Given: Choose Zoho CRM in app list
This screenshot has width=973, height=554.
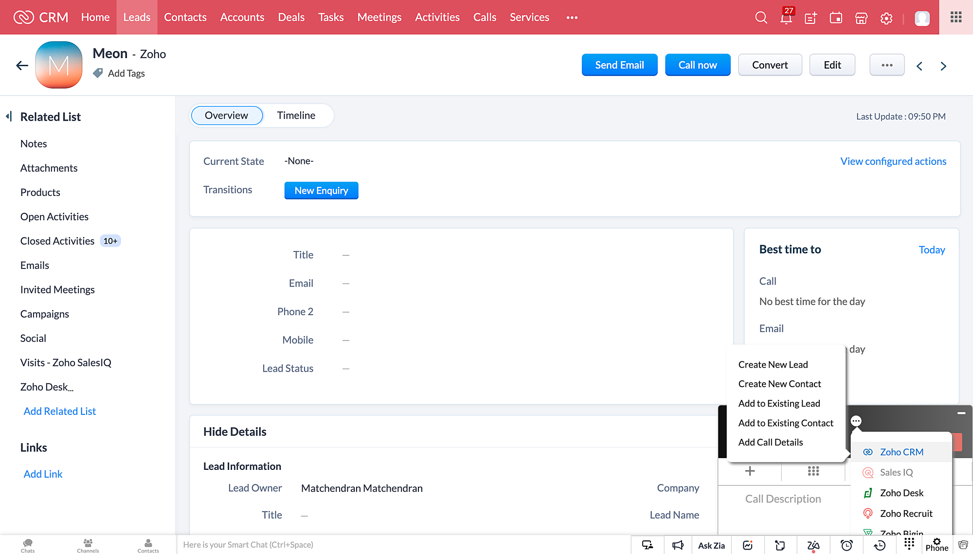Looking at the screenshot, I should (x=901, y=452).
